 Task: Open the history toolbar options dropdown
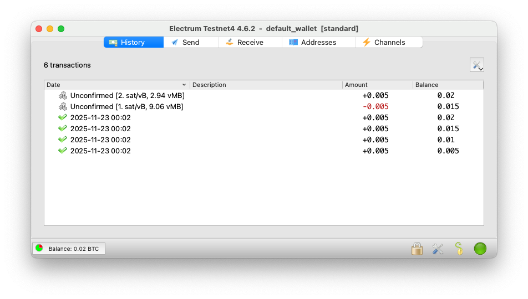point(477,65)
